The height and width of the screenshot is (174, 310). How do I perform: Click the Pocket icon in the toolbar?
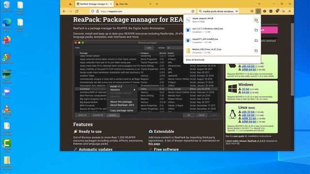(x=252, y=12)
